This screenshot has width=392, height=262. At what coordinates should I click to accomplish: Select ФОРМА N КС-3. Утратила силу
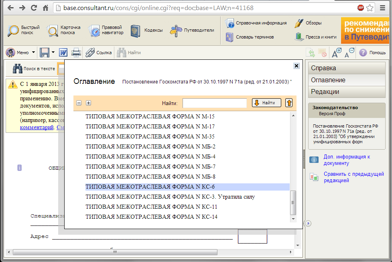[170, 197]
